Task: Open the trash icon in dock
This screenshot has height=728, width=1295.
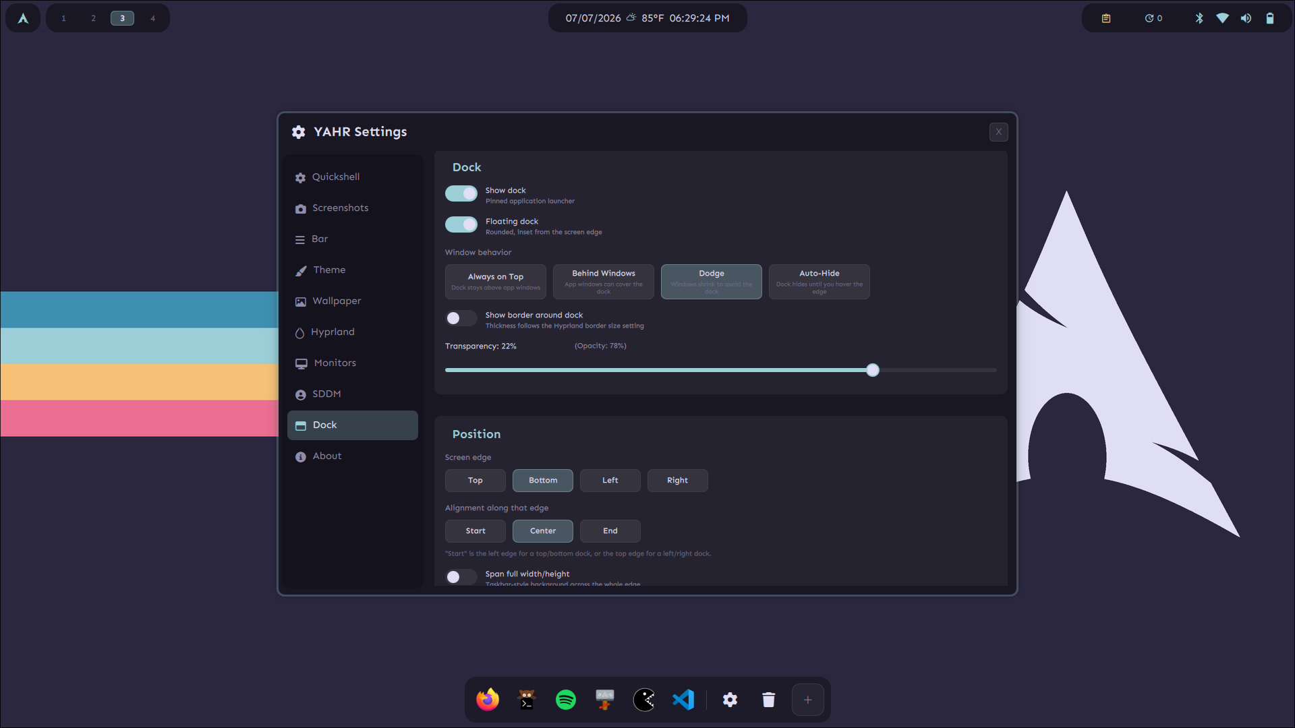Action: [x=768, y=700]
